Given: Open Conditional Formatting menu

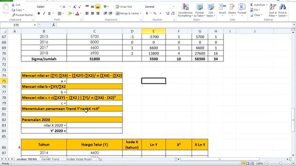Looking at the screenshot, I should pyautogui.click(x=185, y=10).
